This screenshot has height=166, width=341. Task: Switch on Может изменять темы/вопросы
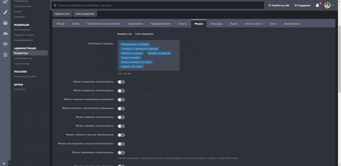click(121, 117)
